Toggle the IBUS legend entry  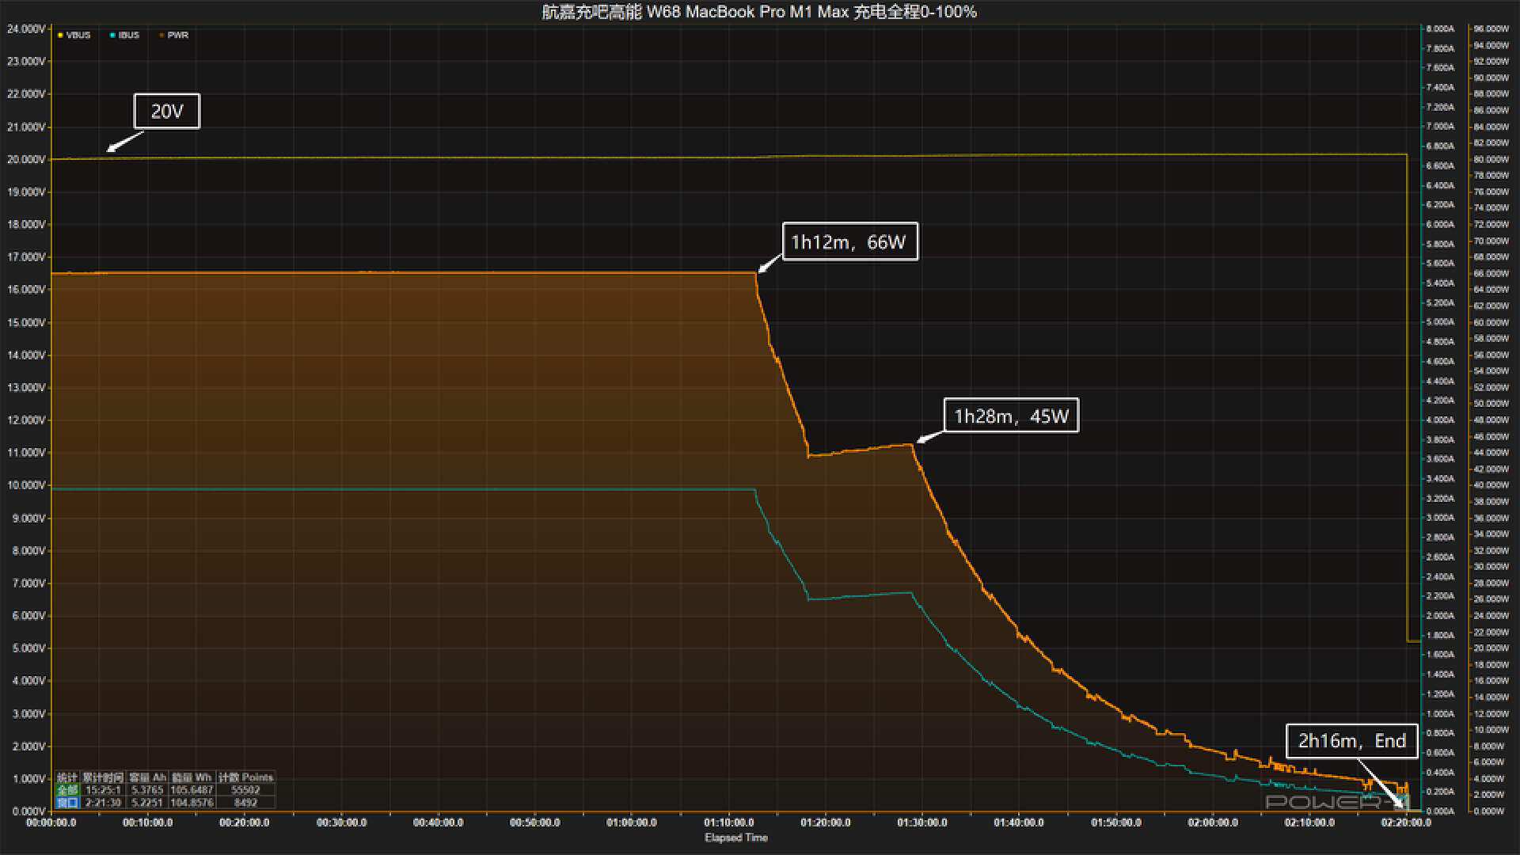(128, 35)
